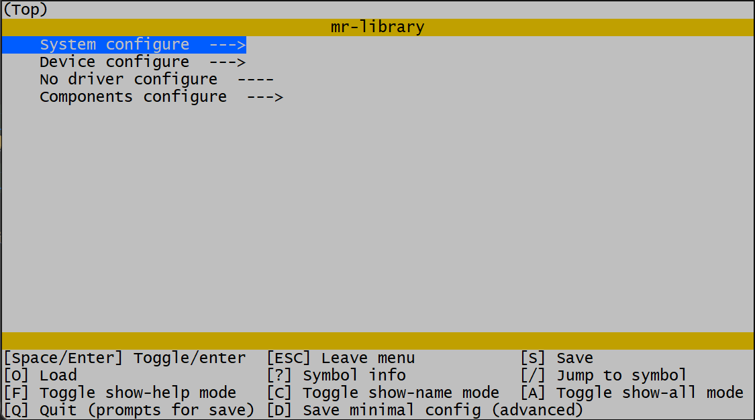Image resolution: width=755 pixels, height=420 pixels.
Task: Choose [/] Jump to symbol
Action: 604,376
